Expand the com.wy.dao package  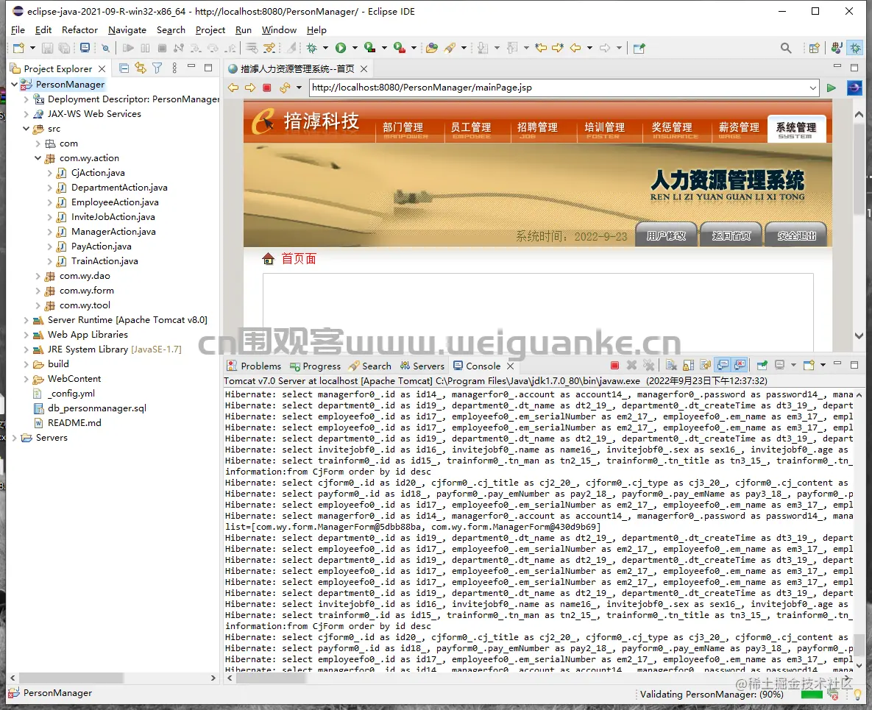[38, 276]
